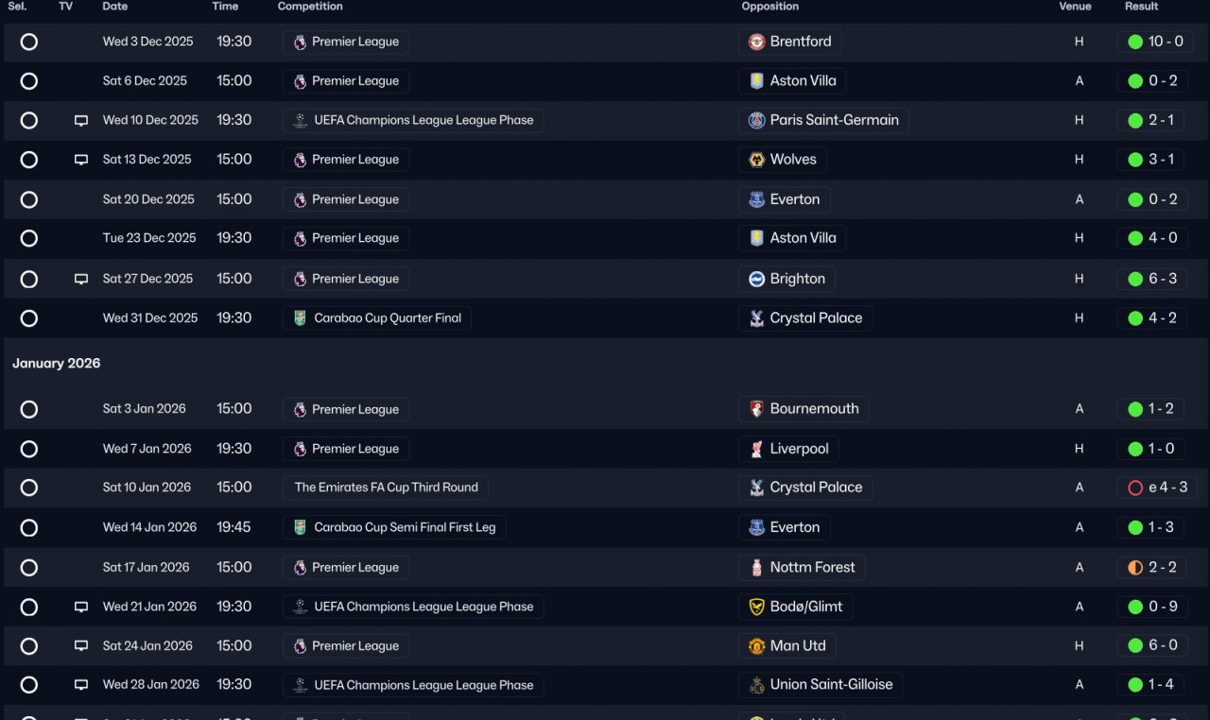
Task: Click Champions League icon for Union Saint-Gilloise match
Action: tap(300, 685)
